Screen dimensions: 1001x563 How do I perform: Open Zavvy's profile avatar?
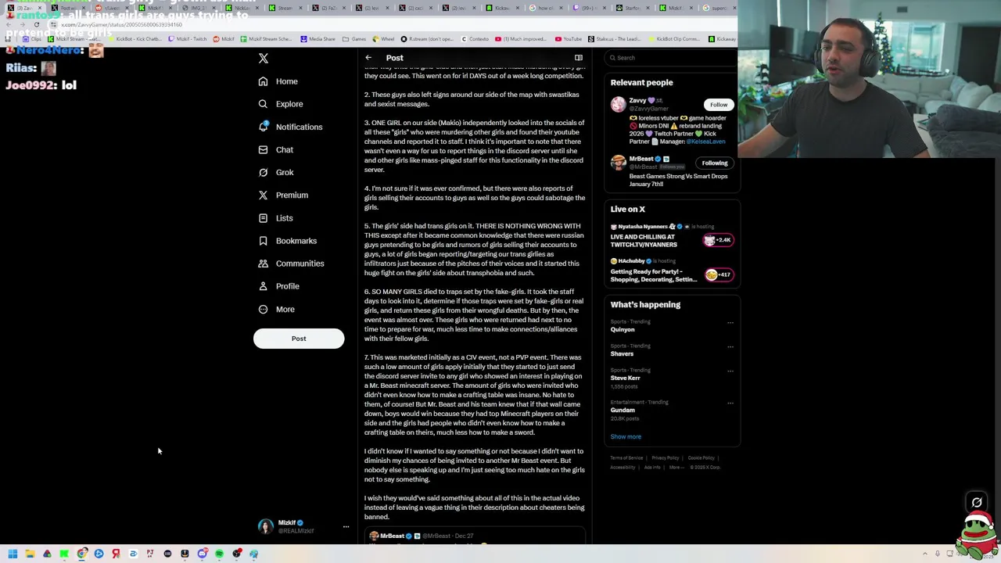pyautogui.click(x=619, y=105)
